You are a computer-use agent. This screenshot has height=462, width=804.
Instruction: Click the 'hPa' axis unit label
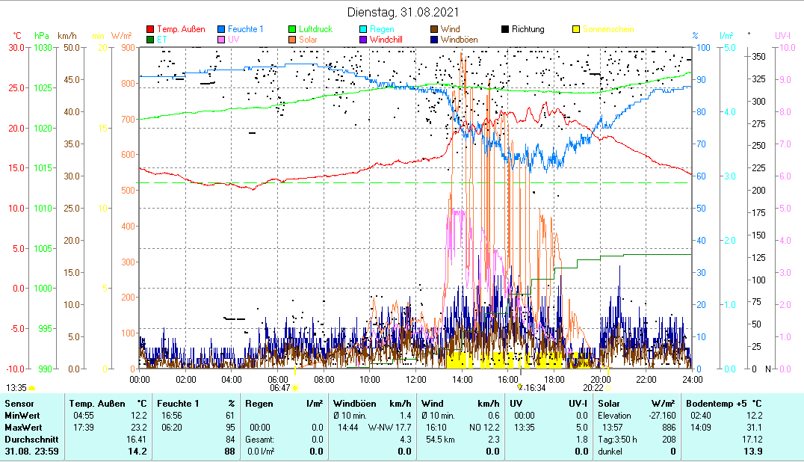point(42,36)
